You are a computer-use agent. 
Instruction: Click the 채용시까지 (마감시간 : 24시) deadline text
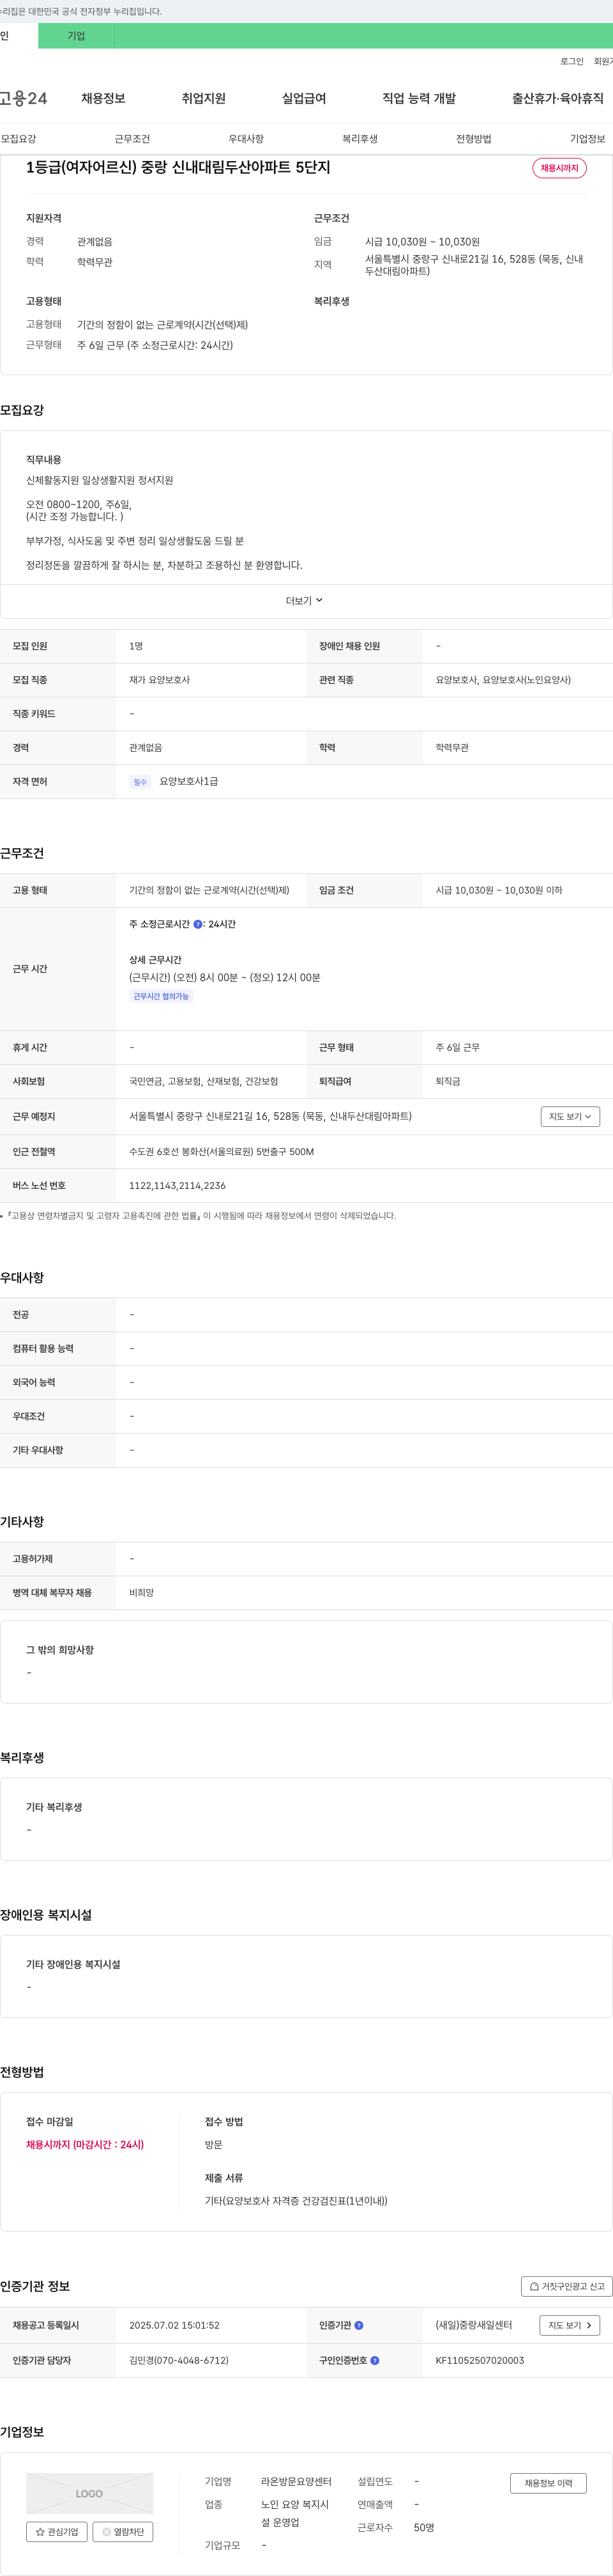point(85,2145)
